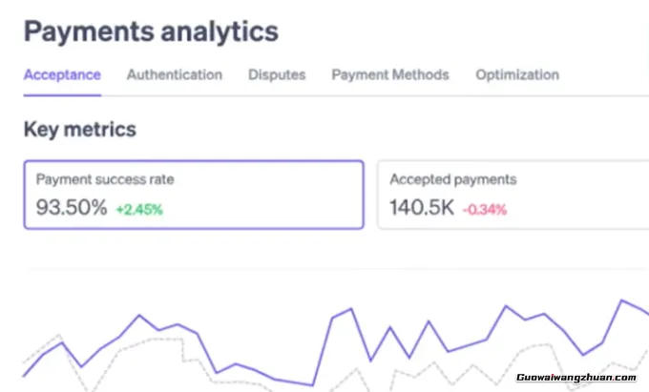Go to the Payment Methods tab
Screen dimensions: 649x392
pyautogui.click(x=390, y=74)
